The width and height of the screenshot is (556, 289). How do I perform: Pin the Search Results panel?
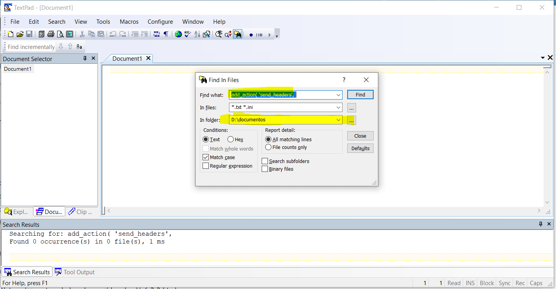(x=540, y=224)
